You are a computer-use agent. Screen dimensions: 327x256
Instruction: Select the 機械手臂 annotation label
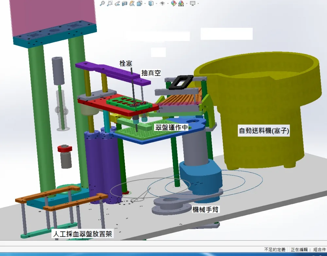tap(205, 209)
